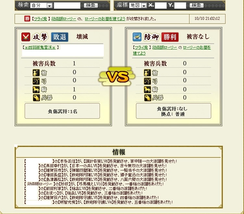This screenshot has width=244, height=214.
Task: Click the attacker's cavalry horse icon
Action: (x=36, y=89)
